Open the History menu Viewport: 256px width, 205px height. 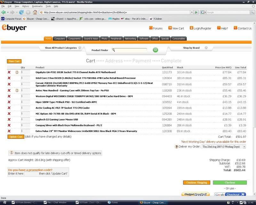click(x=26, y=6)
